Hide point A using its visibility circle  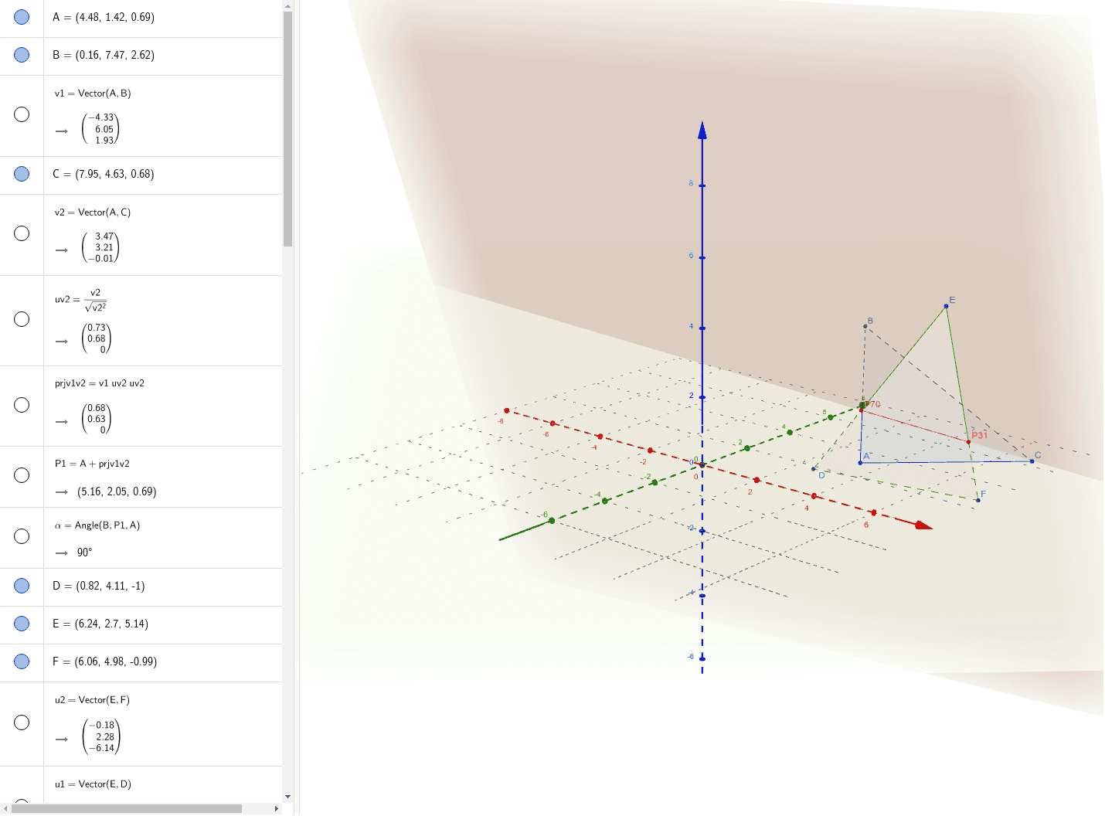(22, 16)
